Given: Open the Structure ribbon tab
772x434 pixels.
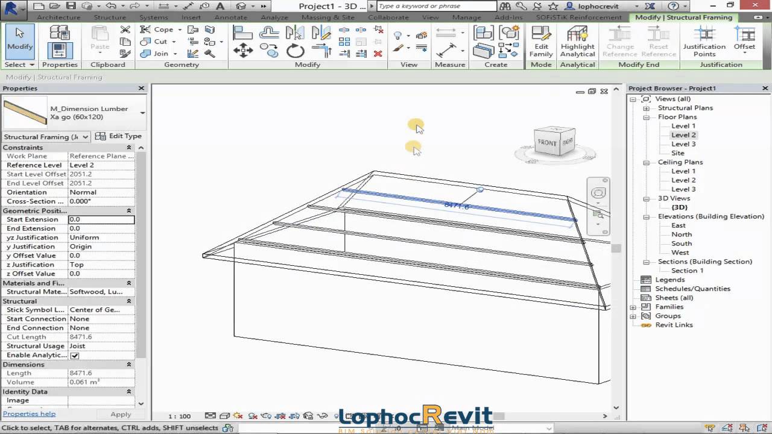Looking at the screenshot, I should click(110, 17).
